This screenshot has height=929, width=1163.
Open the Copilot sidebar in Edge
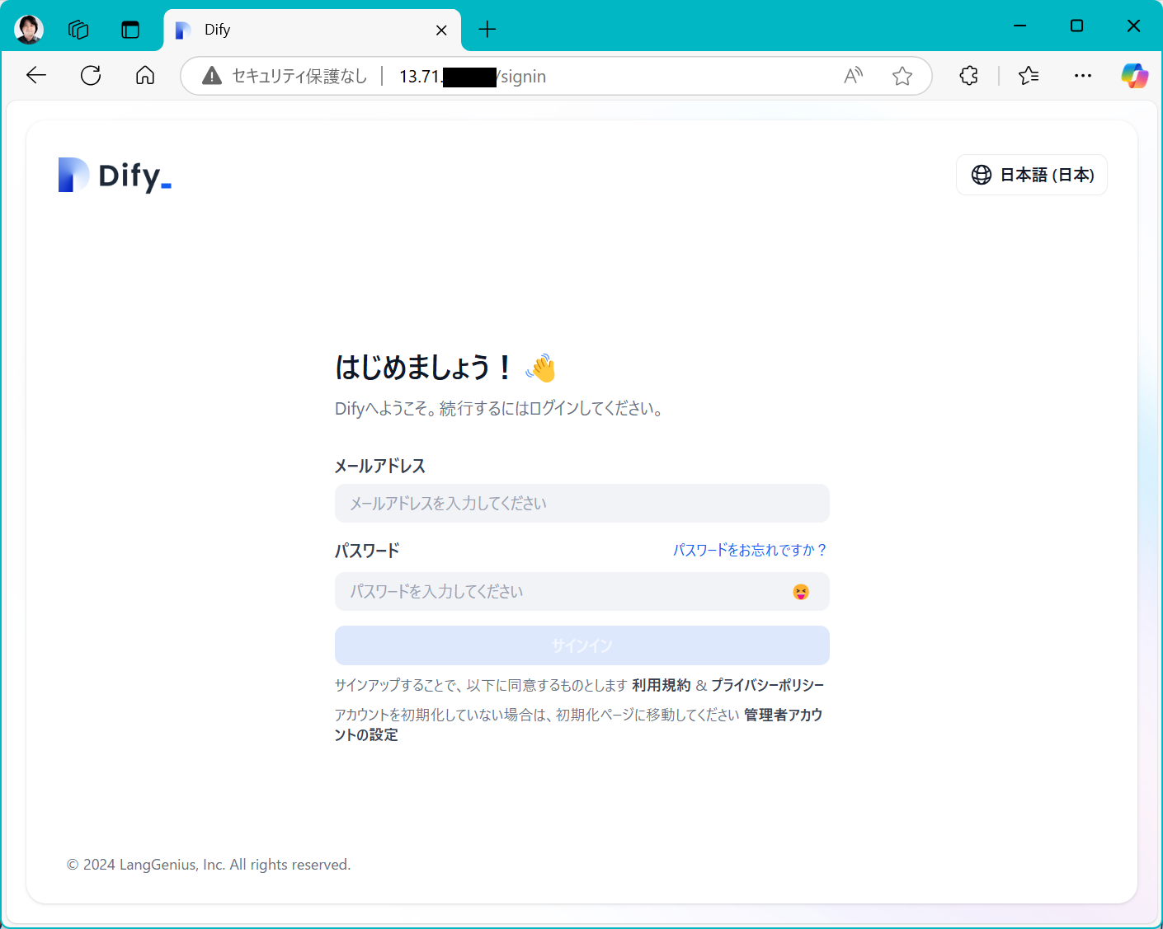[x=1136, y=75]
